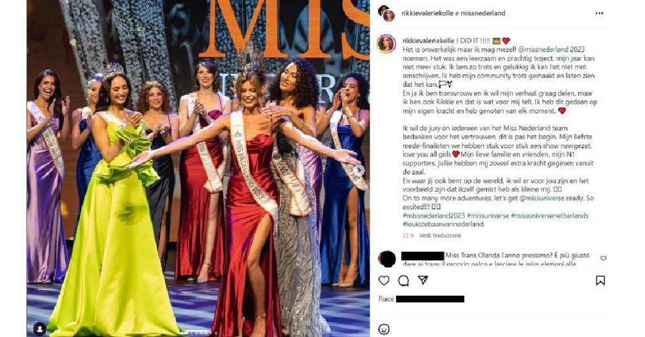The width and height of the screenshot is (645, 337).
Task: Like the post with the heart icon
Action: tap(384, 281)
